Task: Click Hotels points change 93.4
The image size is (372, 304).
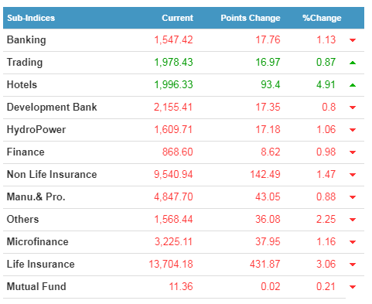Action: click(271, 84)
